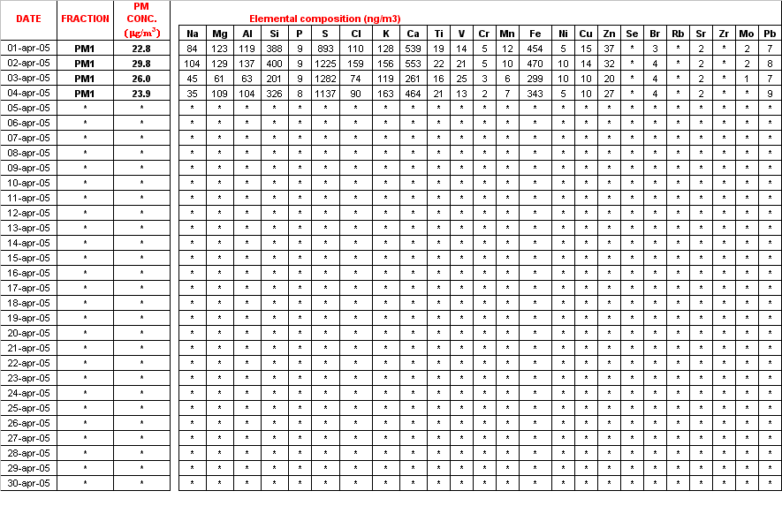Click the date cell 30-apr-05
The height and width of the screenshot is (506, 782).
click(x=28, y=482)
